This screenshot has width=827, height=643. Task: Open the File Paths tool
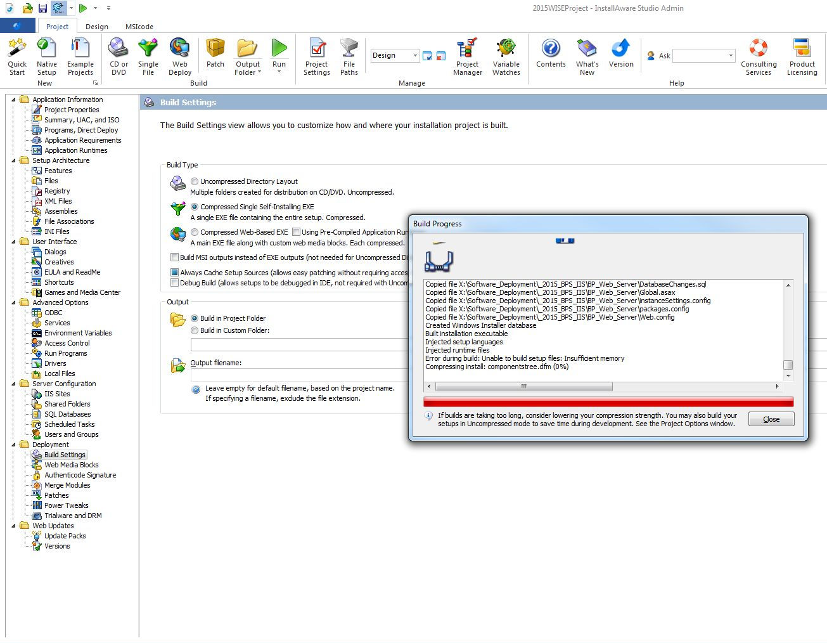coord(349,57)
